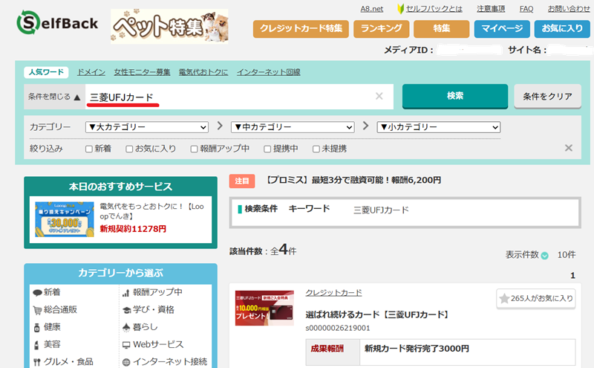This screenshot has width=594, height=368.
Task: Focus the keyword search field
Action: point(239,97)
